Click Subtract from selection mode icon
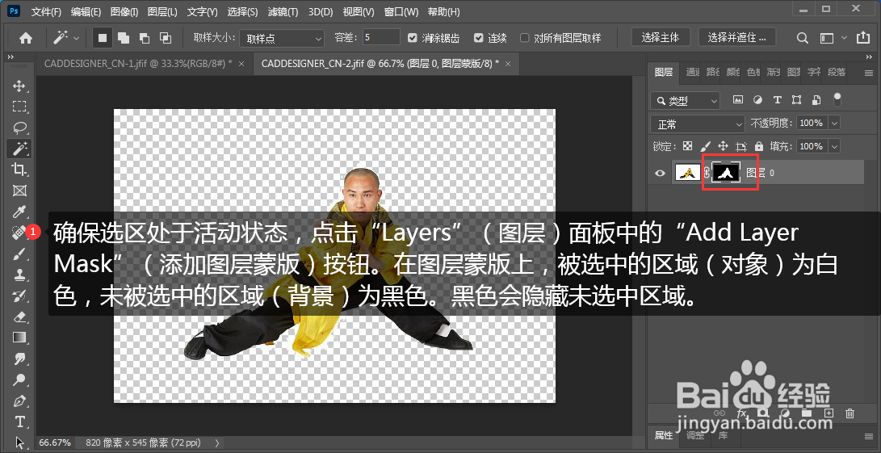Viewport: 881px width, 453px height. [145, 38]
